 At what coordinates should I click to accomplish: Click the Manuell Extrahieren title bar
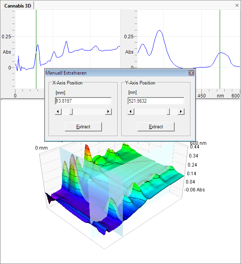[115, 73]
